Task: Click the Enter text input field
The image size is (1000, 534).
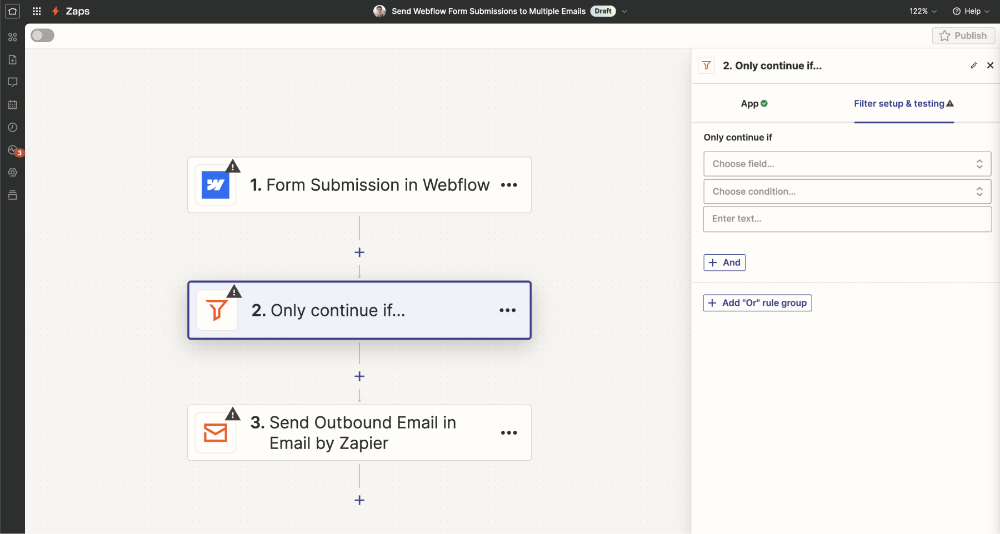Action: point(847,219)
